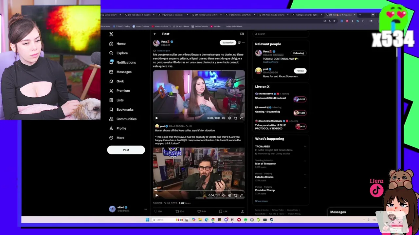Open Notifications in the sidebar
The width and height of the screenshot is (419, 235).
(x=122, y=62)
